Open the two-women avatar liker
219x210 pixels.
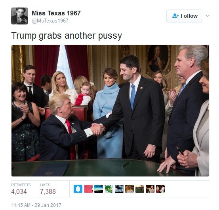pyautogui.click(x=160, y=189)
